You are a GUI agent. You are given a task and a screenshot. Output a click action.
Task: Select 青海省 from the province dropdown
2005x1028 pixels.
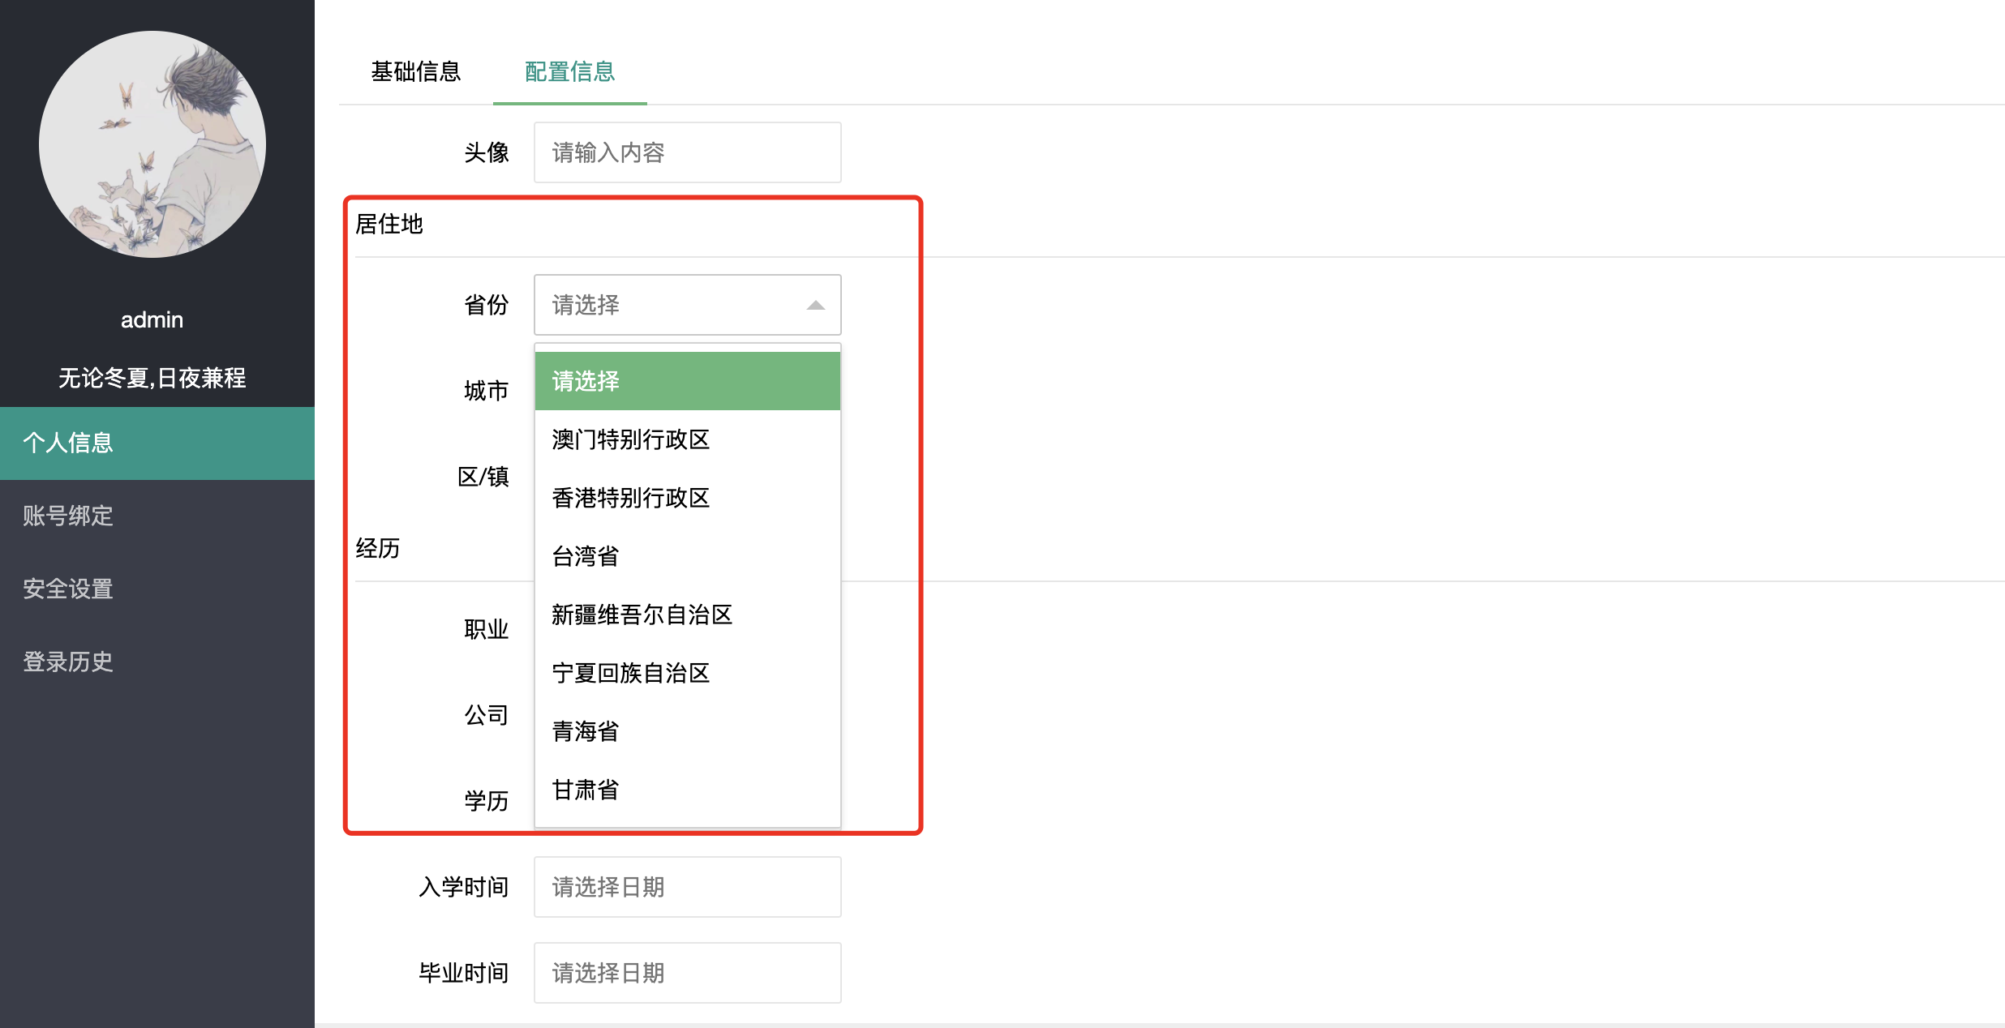click(584, 731)
